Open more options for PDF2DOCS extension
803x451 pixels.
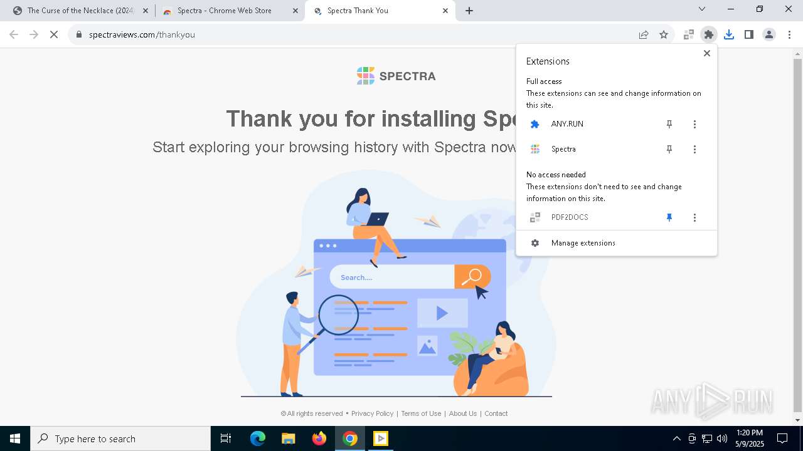pyautogui.click(x=694, y=217)
